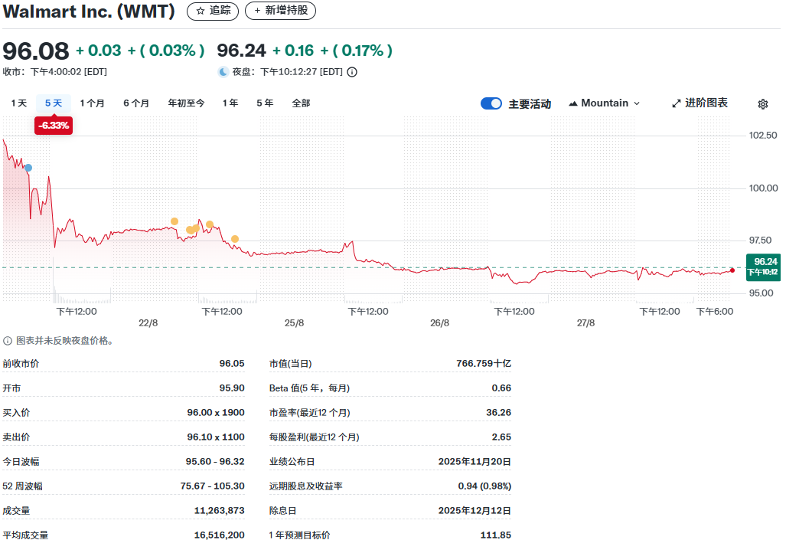
Task: Click the 追踪 follow button
Action: click(213, 11)
